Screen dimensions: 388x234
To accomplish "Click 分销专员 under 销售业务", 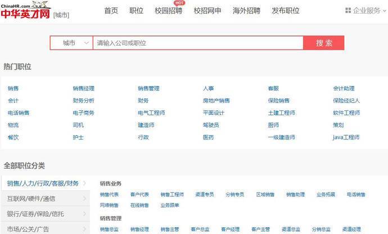I will (x=235, y=195).
